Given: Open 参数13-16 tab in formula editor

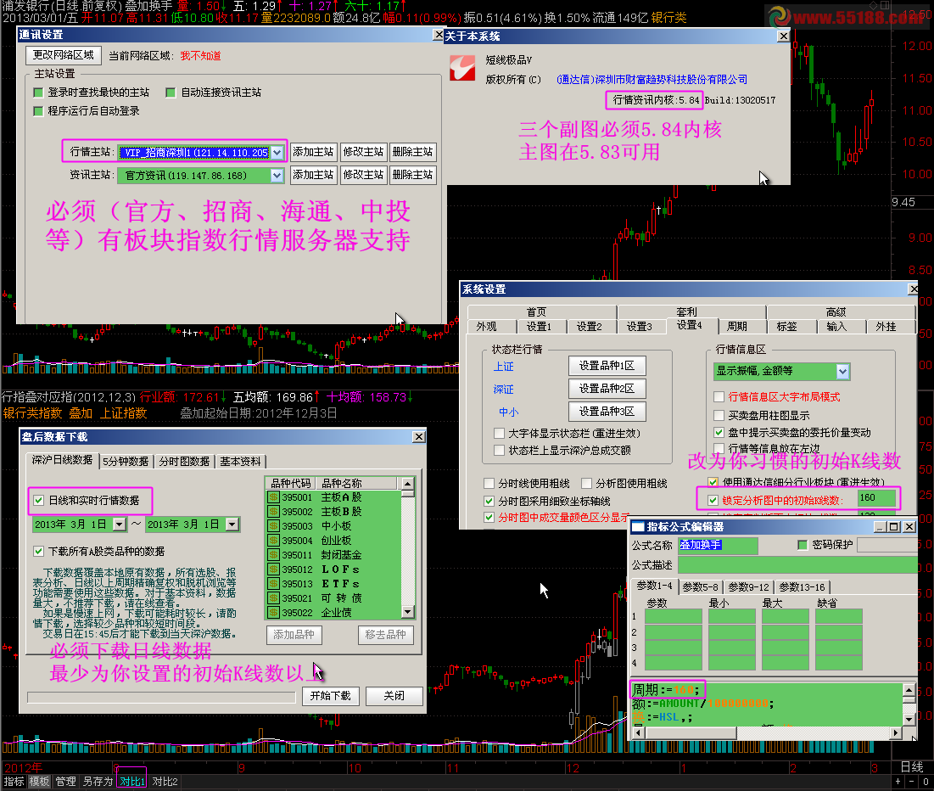Looking at the screenshot, I should tap(803, 587).
